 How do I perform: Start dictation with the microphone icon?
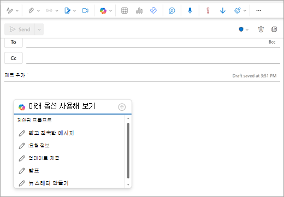click(190, 10)
